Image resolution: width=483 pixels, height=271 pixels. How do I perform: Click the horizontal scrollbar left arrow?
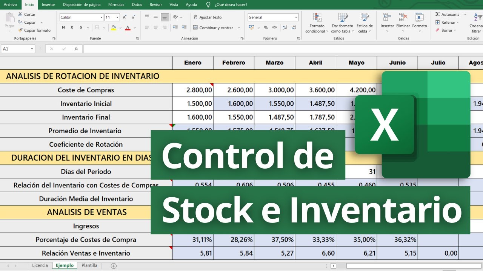click(x=333, y=266)
